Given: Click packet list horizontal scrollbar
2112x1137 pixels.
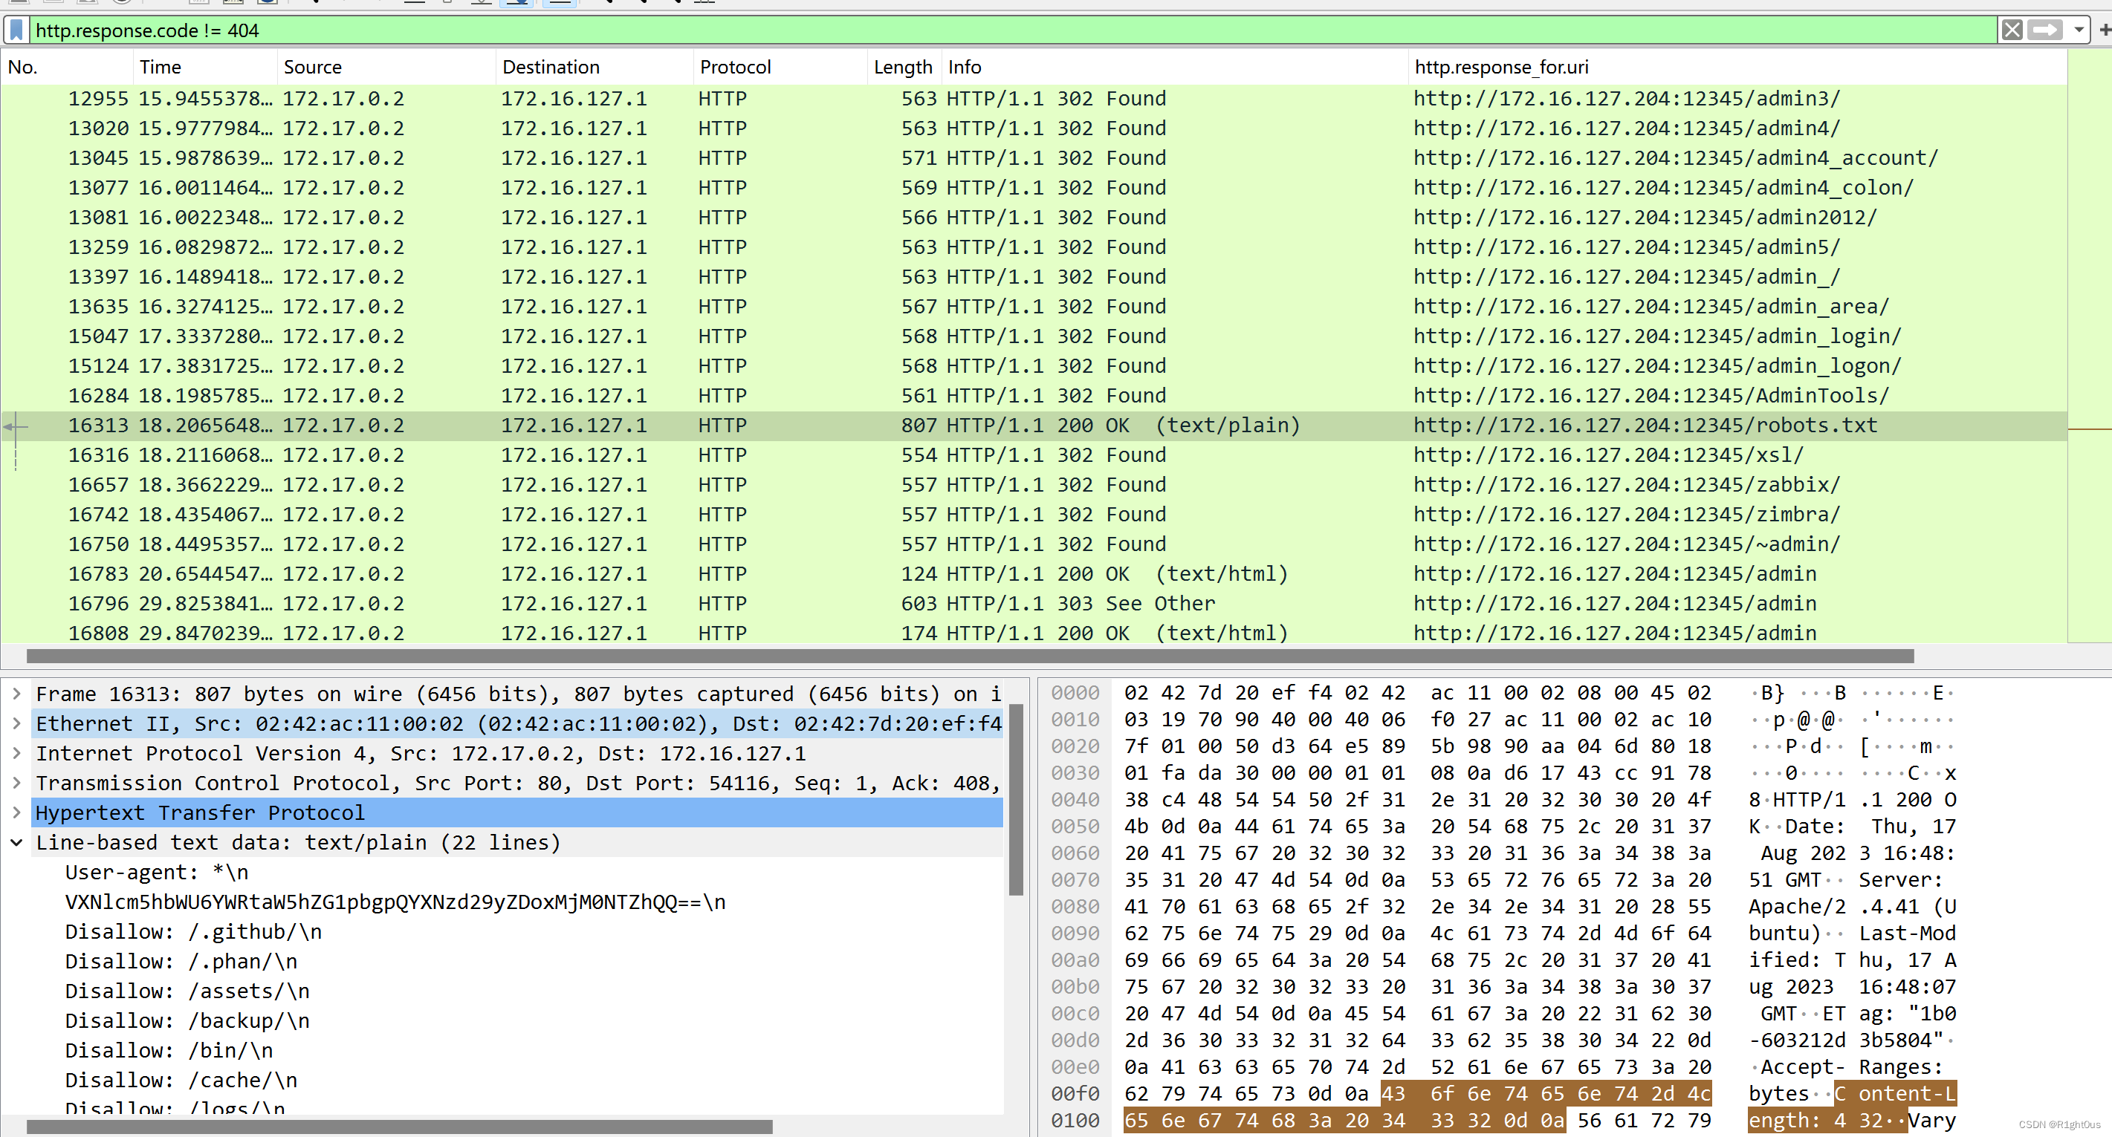Looking at the screenshot, I should 970,657.
